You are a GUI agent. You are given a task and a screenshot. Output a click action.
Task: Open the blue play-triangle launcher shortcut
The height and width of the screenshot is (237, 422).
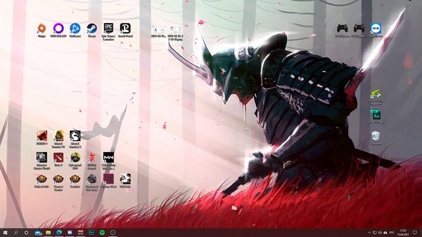pos(75,29)
